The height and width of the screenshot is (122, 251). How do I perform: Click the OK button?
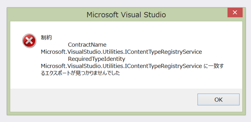click(x=218, y=99)
